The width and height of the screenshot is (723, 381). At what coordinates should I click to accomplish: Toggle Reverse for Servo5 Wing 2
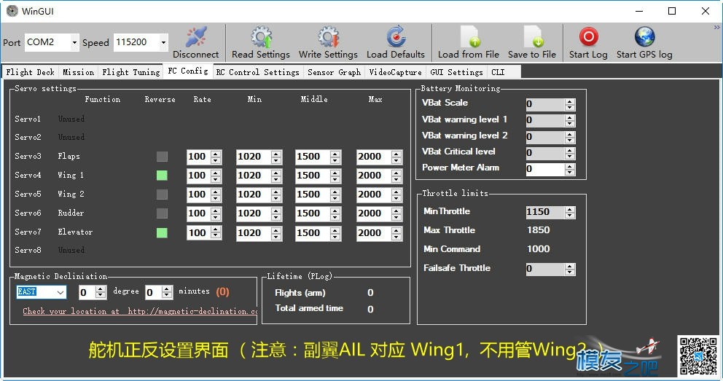[162, 195]
